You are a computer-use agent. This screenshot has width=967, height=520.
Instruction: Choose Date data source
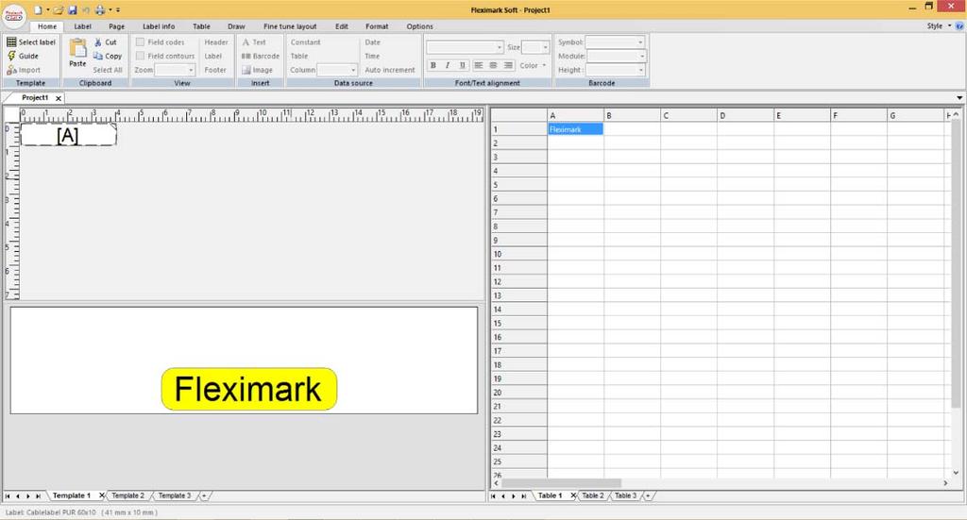point(372,42)
